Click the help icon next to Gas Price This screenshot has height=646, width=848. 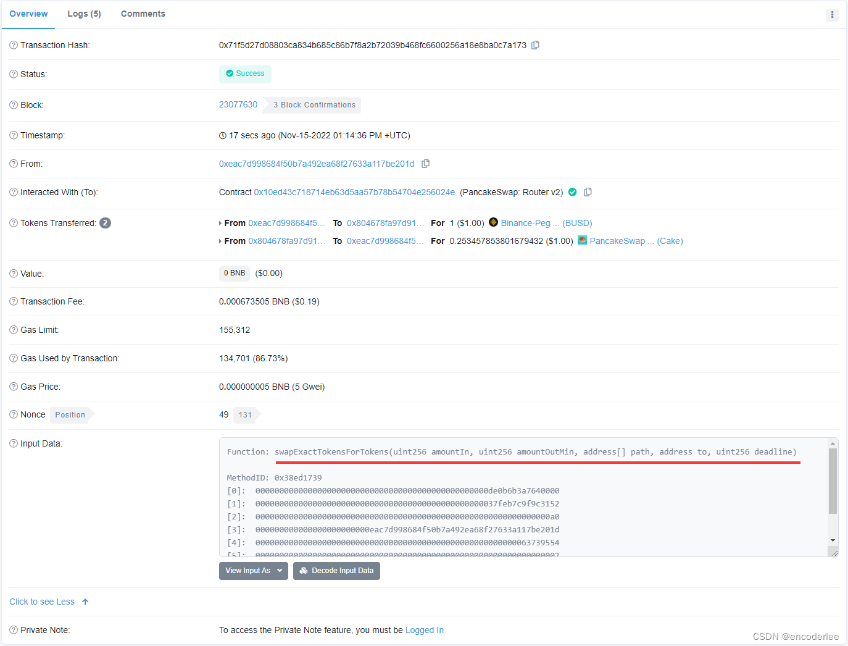14,387
